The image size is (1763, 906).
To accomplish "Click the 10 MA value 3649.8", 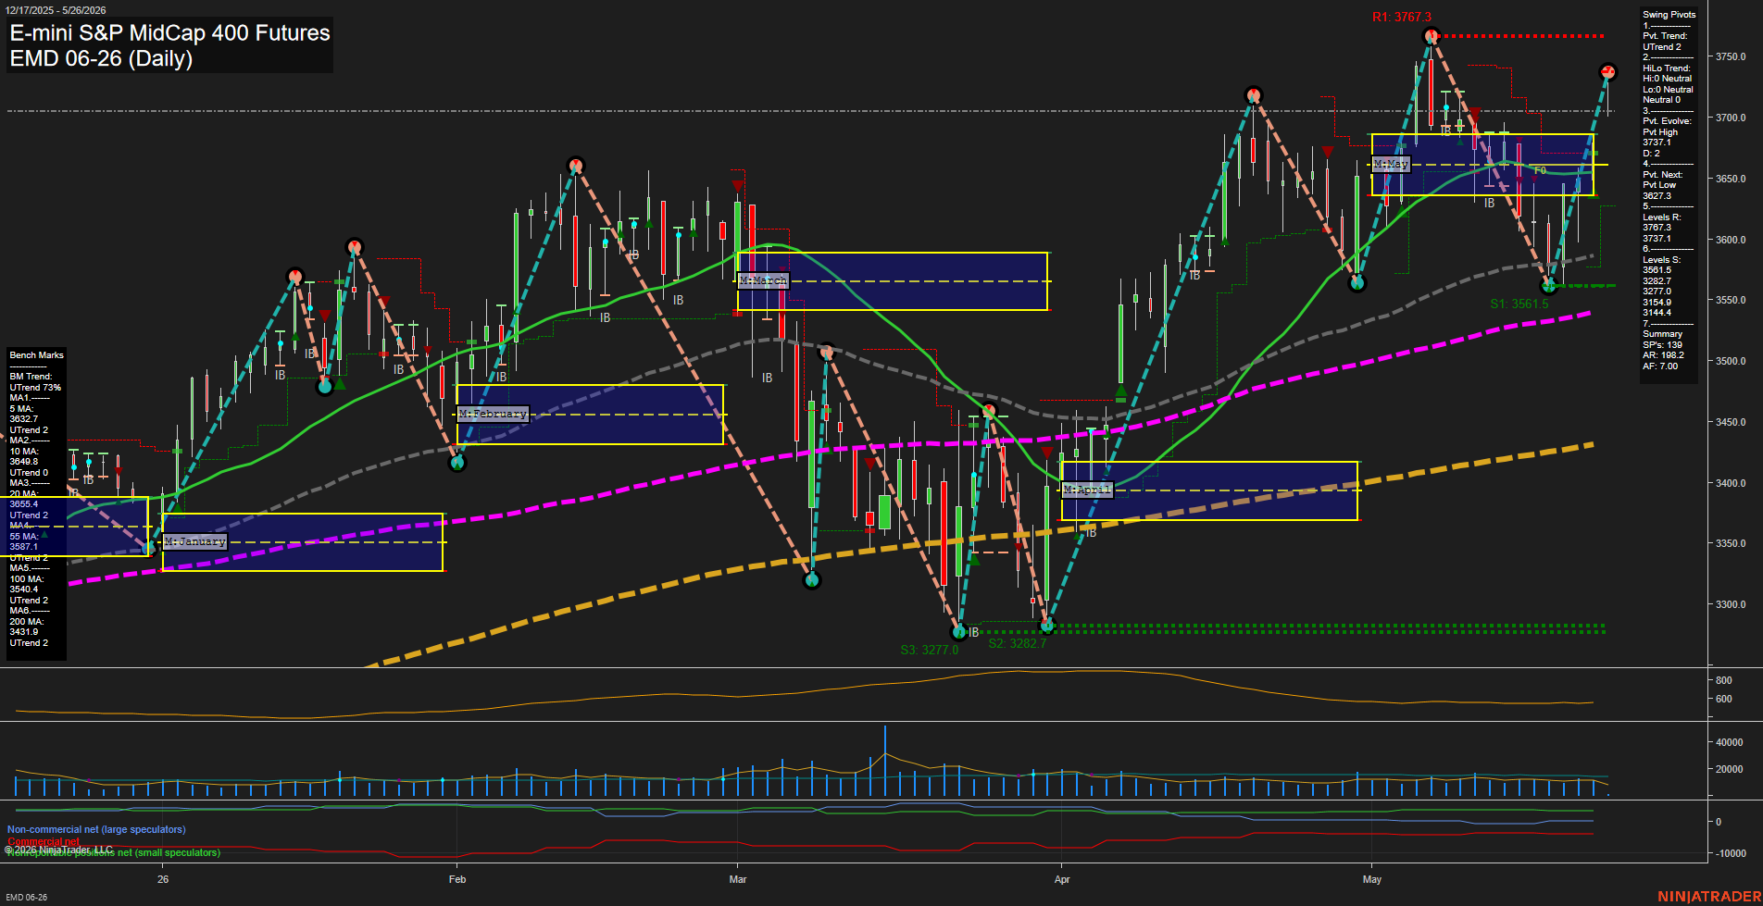I will click(24, 462).
